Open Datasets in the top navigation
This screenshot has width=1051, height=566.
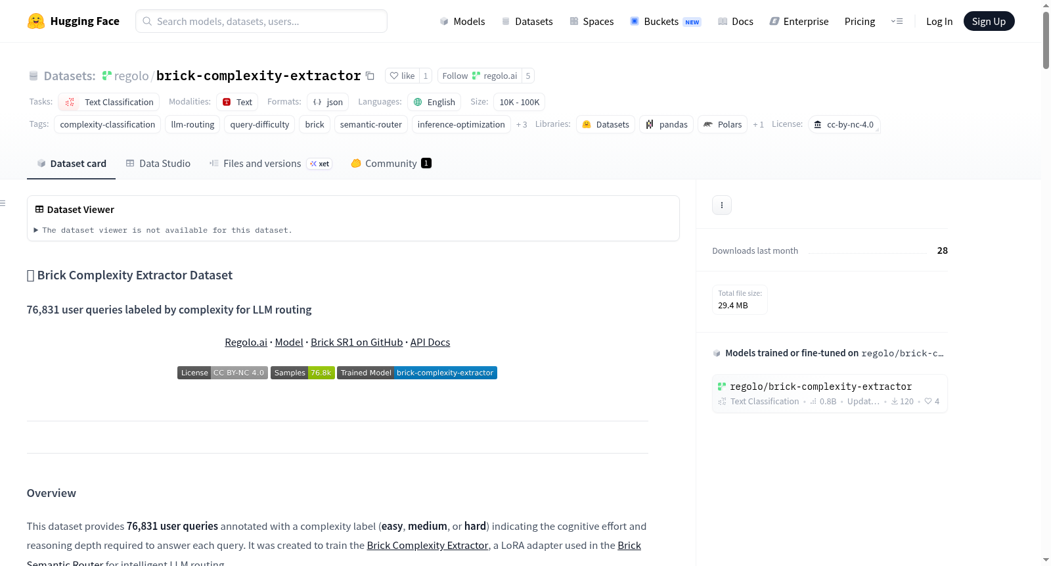(527, 21)
